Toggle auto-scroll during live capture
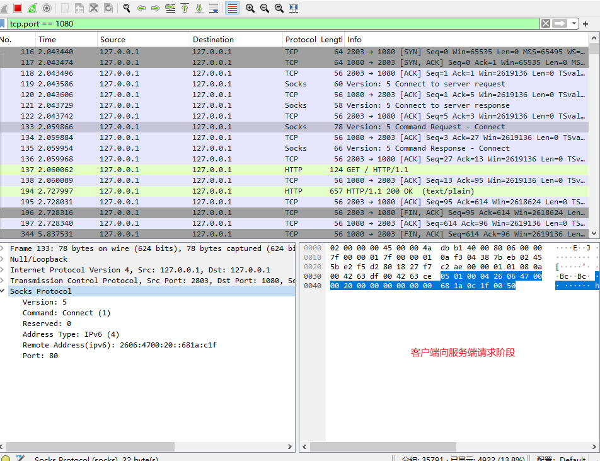600x461 pixels. 214,8
